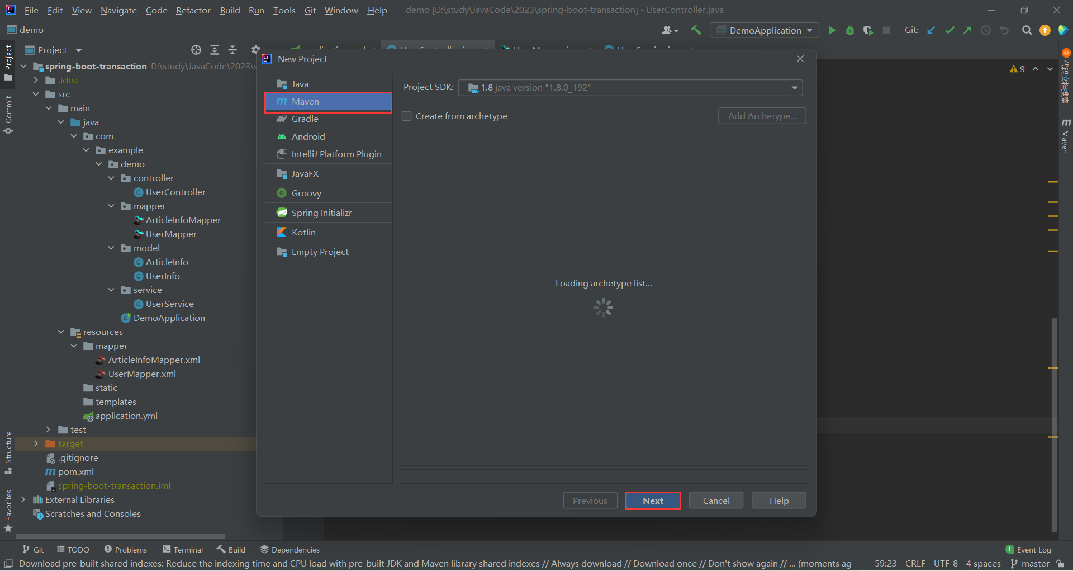
Task: Open the File menu
Action: (31, 10)
